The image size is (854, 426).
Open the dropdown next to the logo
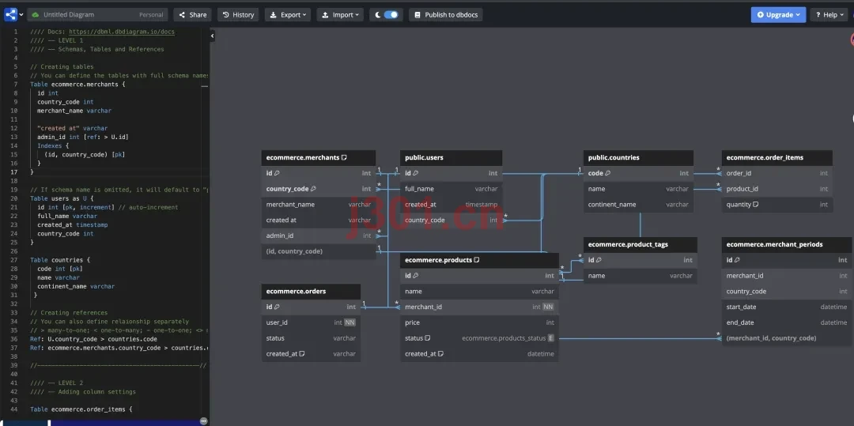click(21, 15)
